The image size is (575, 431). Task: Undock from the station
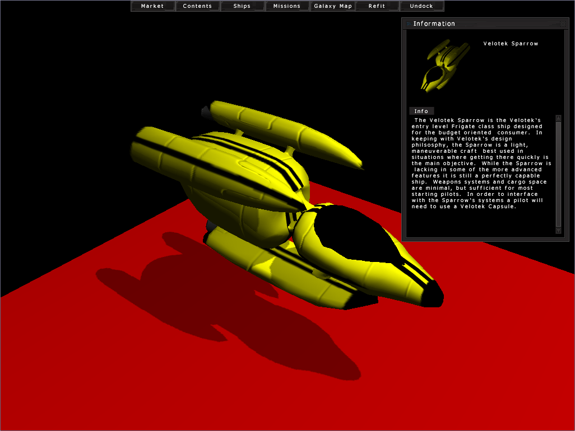pos(421,6)
